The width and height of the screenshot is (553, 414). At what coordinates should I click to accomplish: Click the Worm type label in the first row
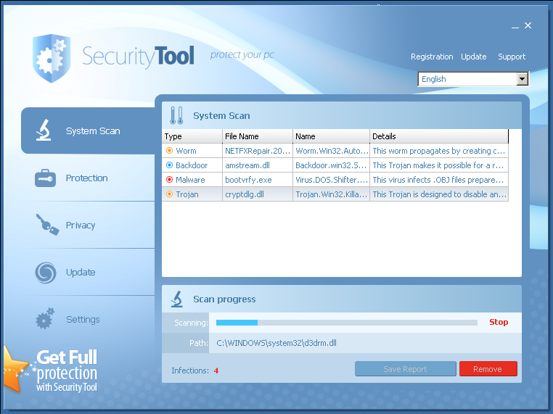tap(186, 151)
